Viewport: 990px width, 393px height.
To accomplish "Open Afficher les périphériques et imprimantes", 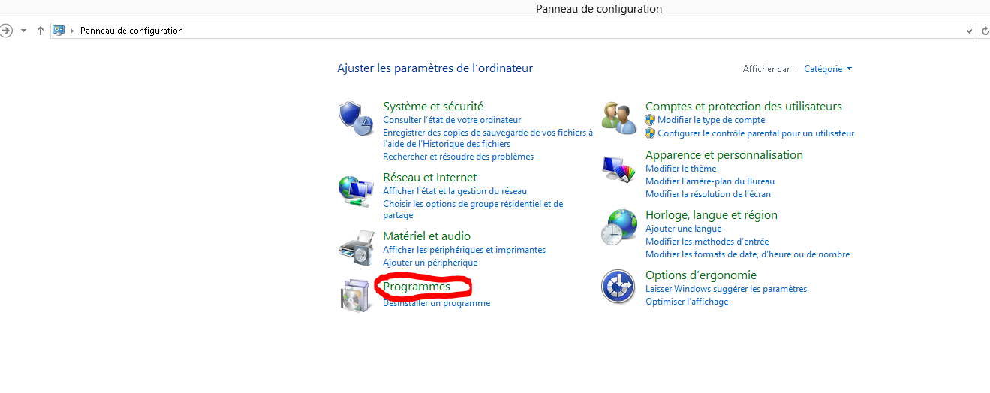I will tap(464, 250).
